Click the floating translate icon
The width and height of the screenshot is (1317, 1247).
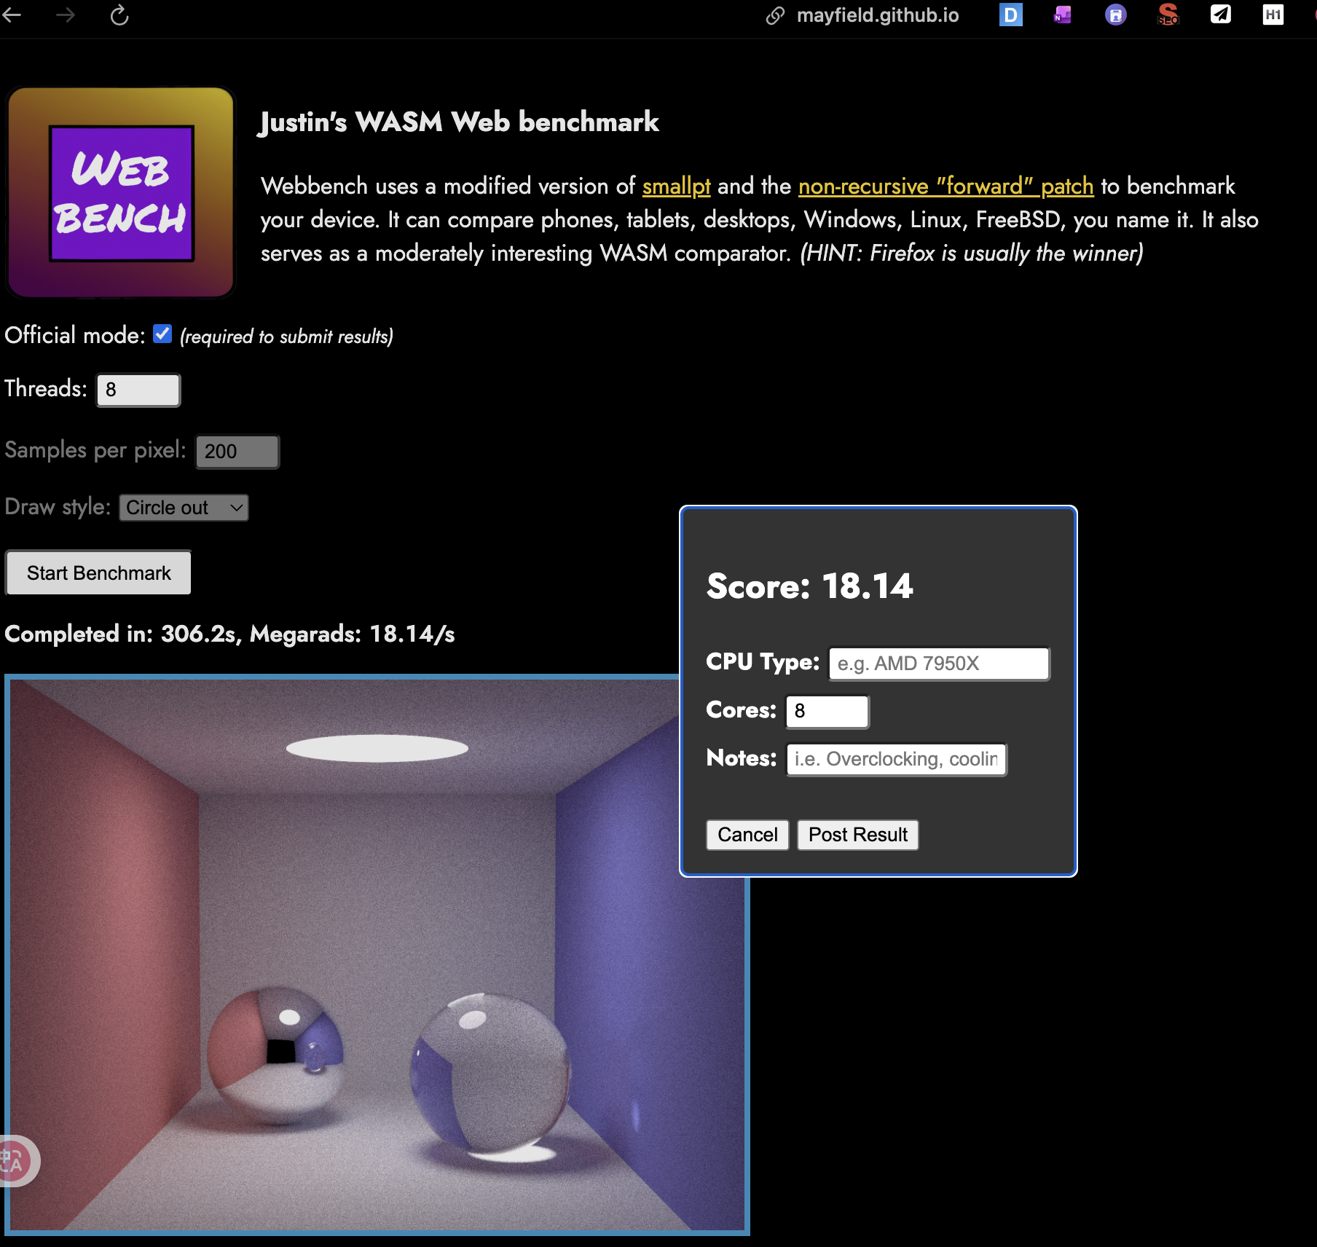pos(13,1160)
